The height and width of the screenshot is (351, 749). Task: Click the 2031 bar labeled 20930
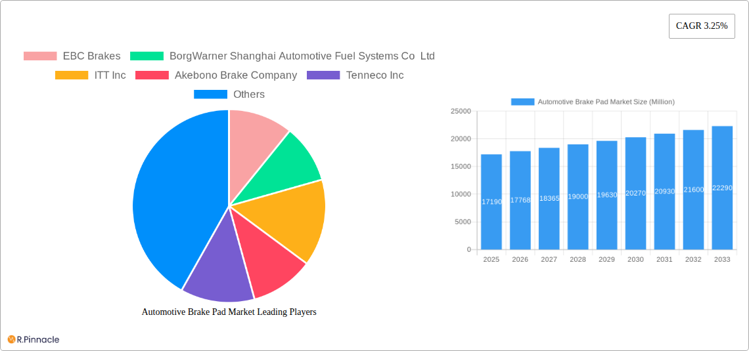click(x=664, y=192)
